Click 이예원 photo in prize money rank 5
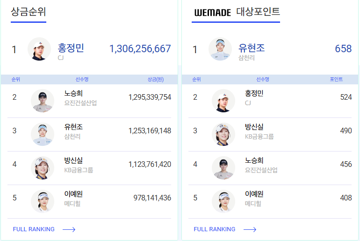360x241 pixels. (43, 201)
